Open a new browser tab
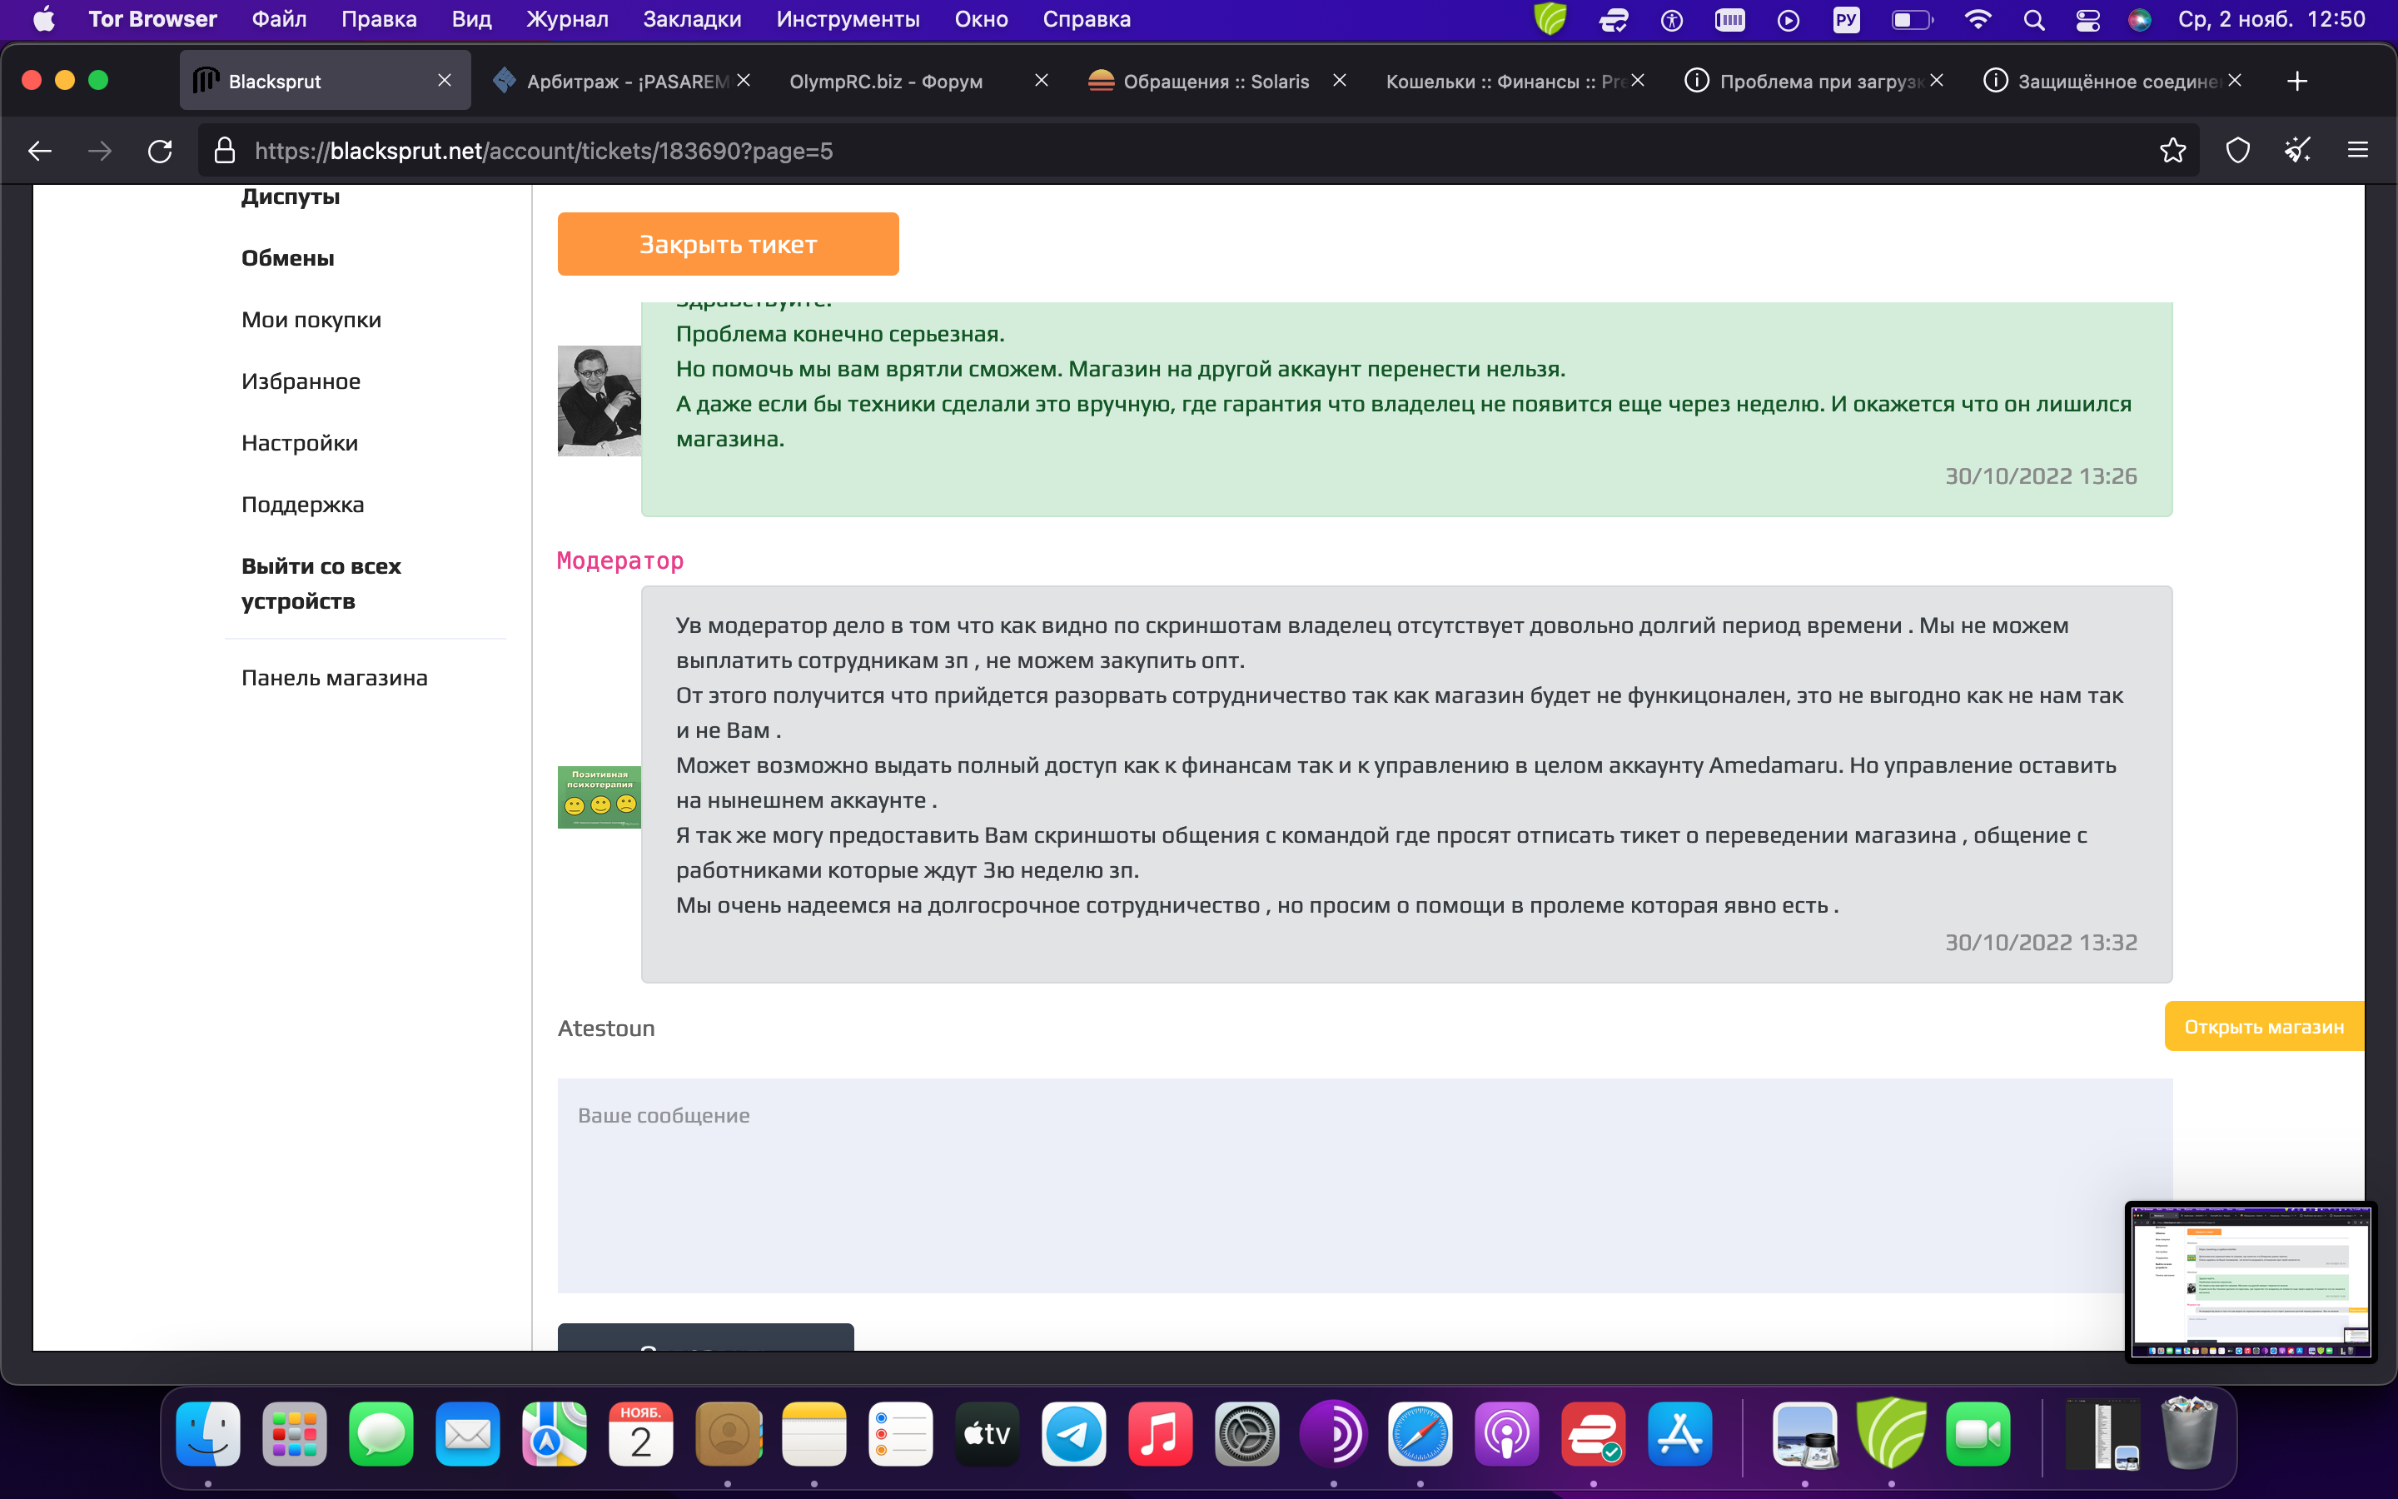Viewport: 2398px width, 1499px height. pyautogui.click(x=2297, y=82)
